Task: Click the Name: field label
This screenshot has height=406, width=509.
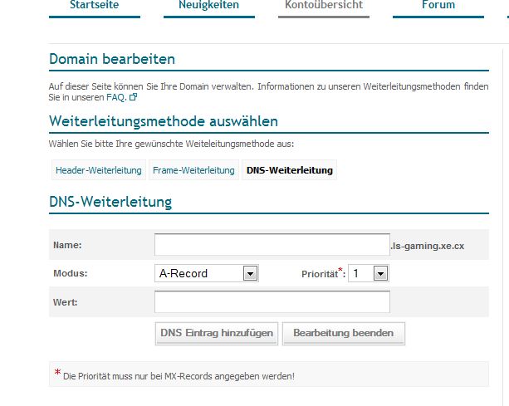Action: [66, 245]
